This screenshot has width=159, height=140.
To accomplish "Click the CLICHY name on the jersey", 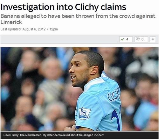I will pos(114,95).
